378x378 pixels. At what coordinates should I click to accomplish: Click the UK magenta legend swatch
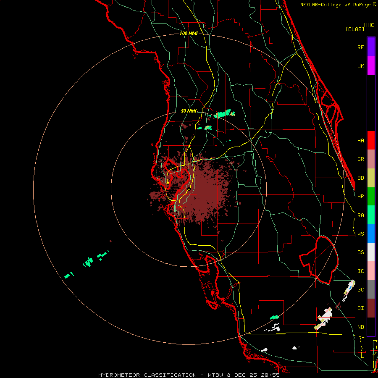371,66
